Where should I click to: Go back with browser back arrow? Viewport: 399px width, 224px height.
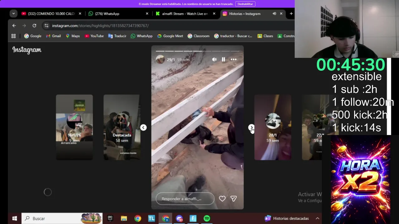14,26
